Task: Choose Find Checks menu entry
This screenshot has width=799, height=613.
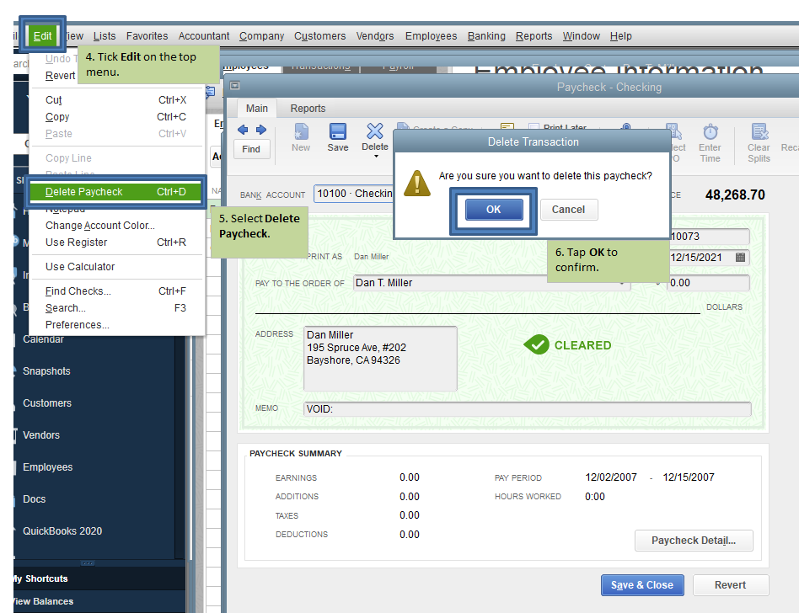Action: point(115,291)
